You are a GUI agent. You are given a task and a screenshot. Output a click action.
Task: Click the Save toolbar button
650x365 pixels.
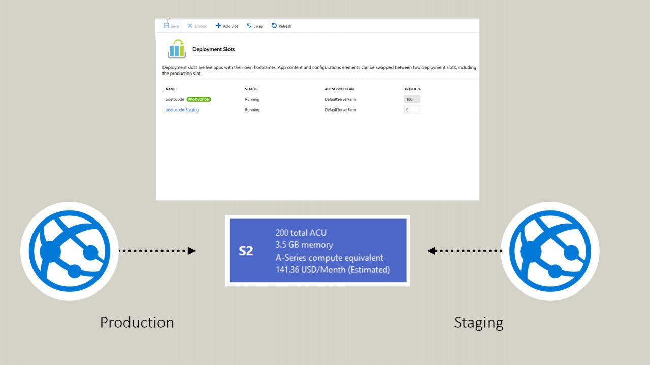click(x=171, y=26)
